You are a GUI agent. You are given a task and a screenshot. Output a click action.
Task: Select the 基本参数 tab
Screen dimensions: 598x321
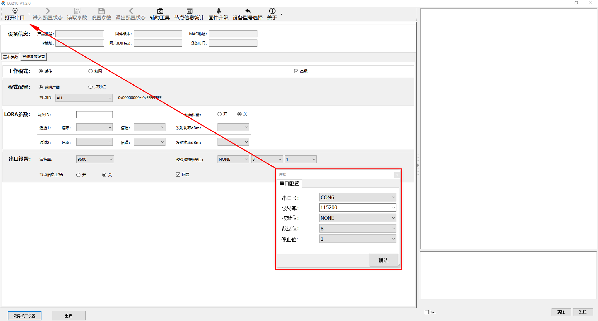click(x=11, y=57)
